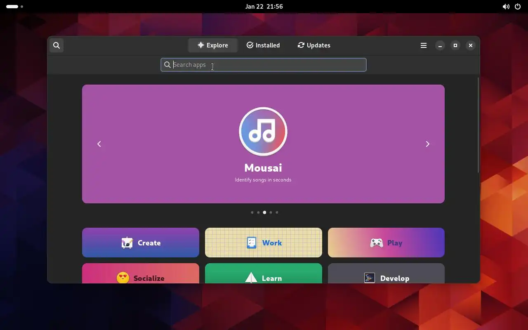Click 'Identify songs in seconds' description

click(263, 180)
